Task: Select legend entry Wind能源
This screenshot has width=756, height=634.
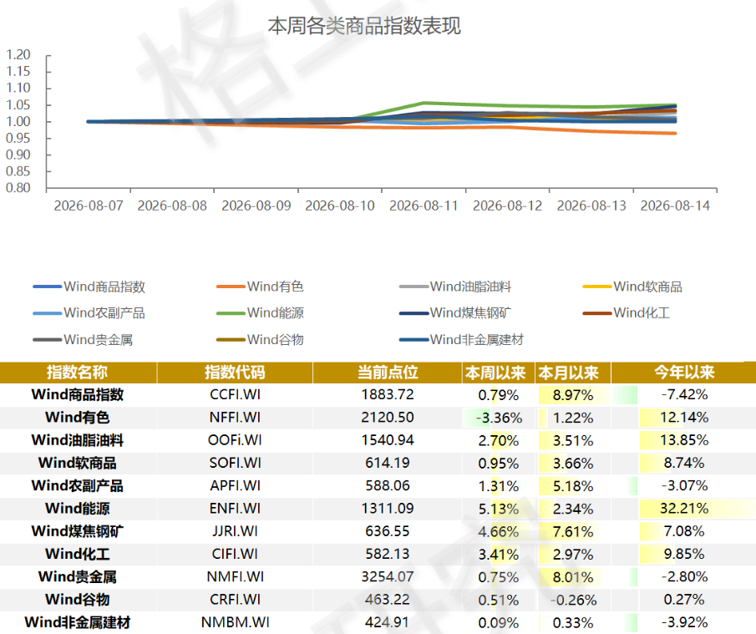Action: click(261, 313)
